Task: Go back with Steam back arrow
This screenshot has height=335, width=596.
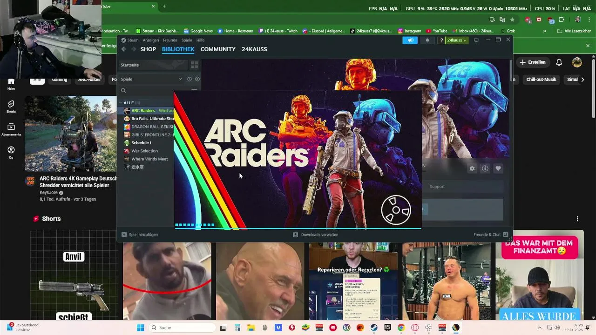Action: tap(124, 49)
